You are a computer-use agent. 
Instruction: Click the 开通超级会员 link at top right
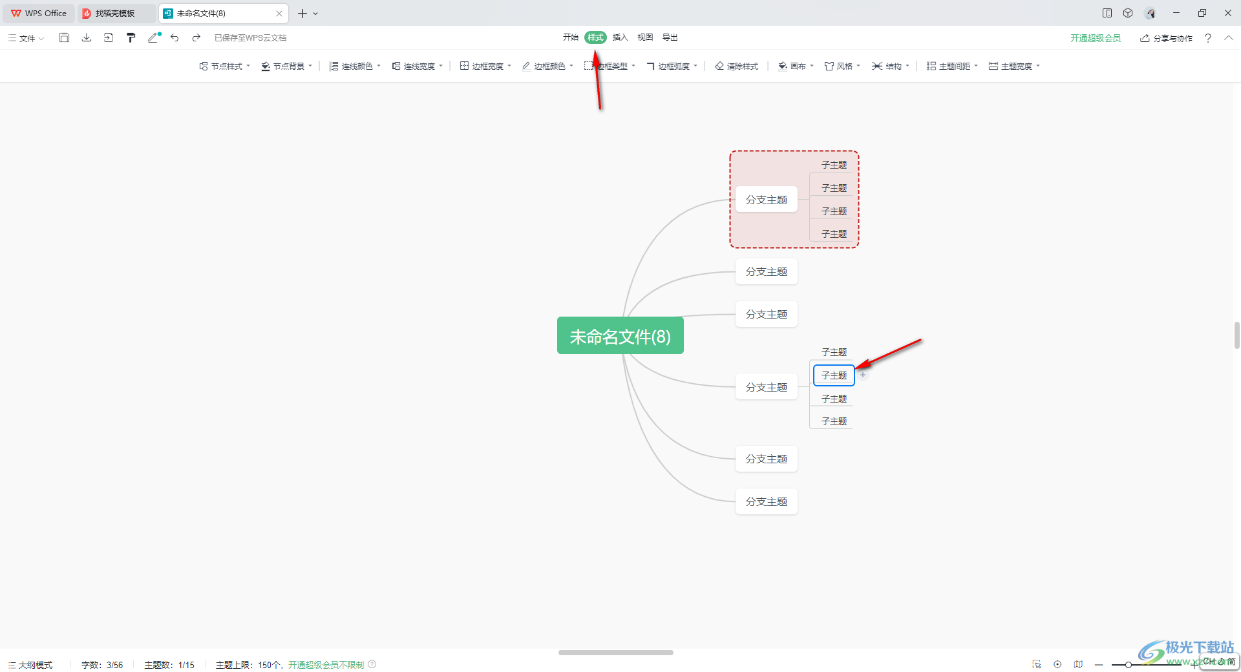(1095, 38)
